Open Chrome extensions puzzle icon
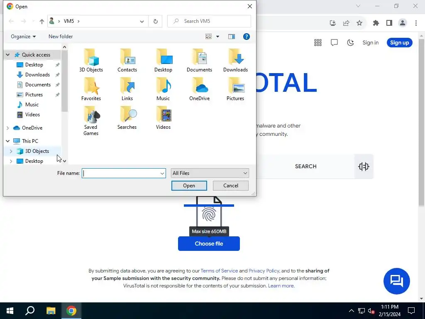This screenshot has width=425, height=319. click(x=376, y=23)
